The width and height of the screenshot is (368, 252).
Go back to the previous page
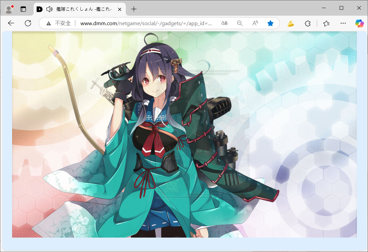[11, 23]
